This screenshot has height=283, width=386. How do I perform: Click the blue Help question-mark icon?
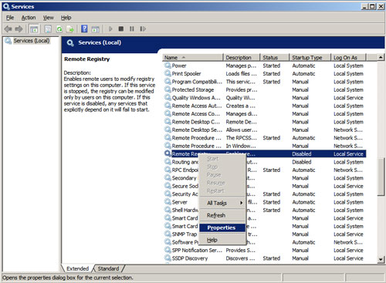click(x=84, y=29)
